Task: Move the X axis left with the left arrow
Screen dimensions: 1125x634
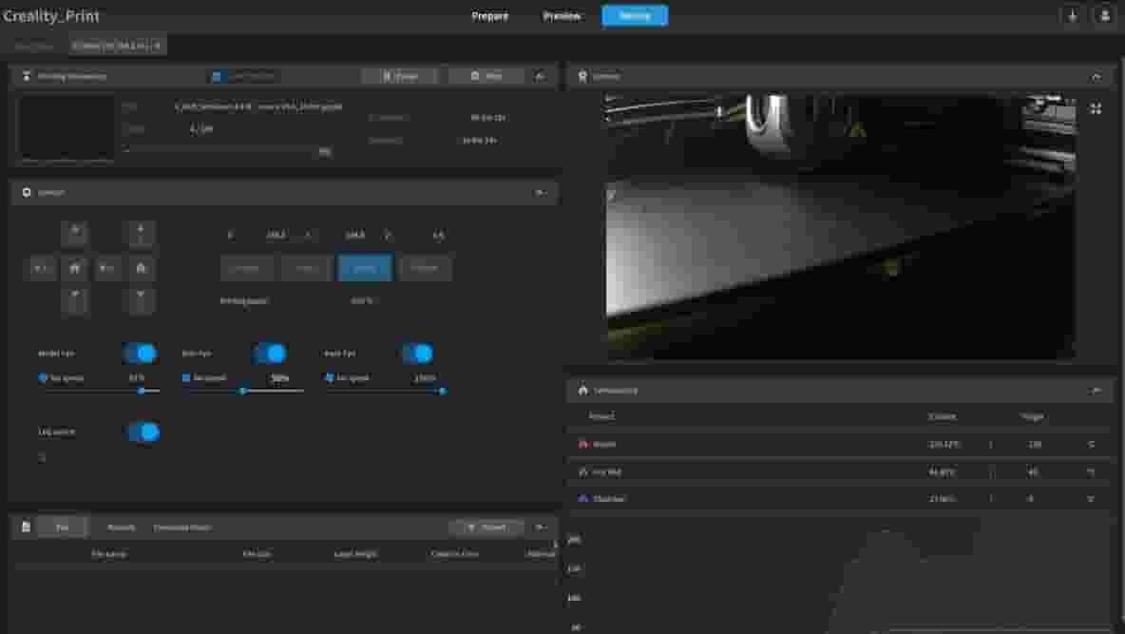Action: (x=41, y=268)
